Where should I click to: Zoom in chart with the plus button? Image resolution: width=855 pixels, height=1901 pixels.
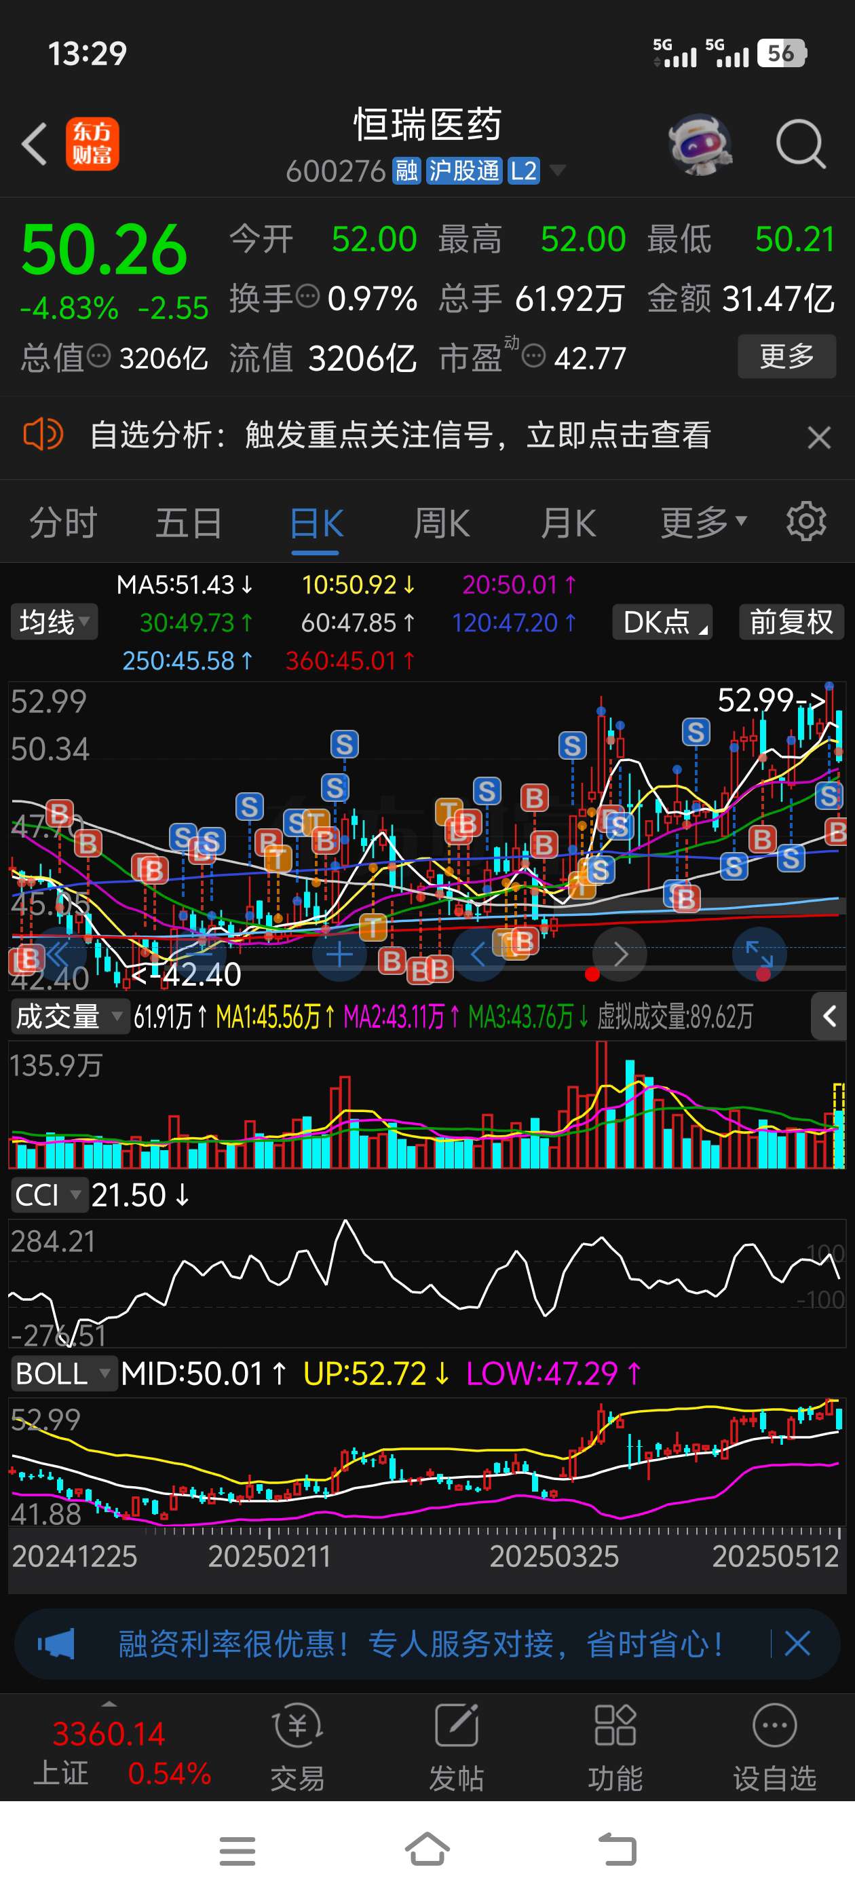[339, 955]
